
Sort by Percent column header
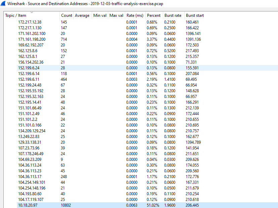click(x=154, y=15)
